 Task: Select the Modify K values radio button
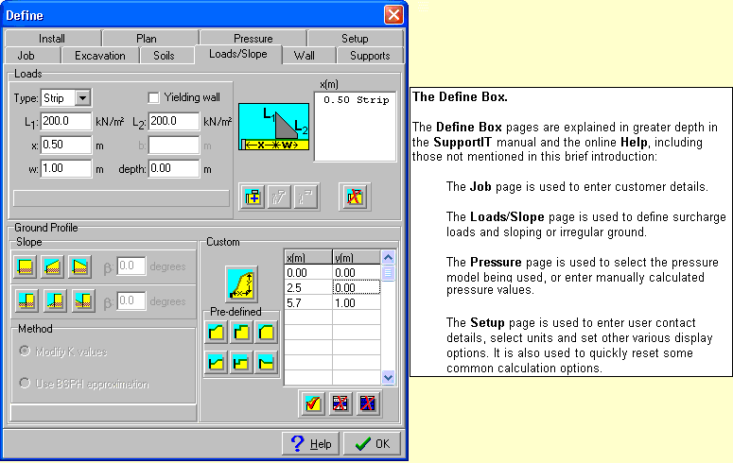[x=26, y=352]
